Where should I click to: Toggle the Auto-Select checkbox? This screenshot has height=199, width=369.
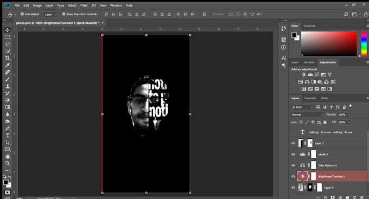tap(22, 14)
